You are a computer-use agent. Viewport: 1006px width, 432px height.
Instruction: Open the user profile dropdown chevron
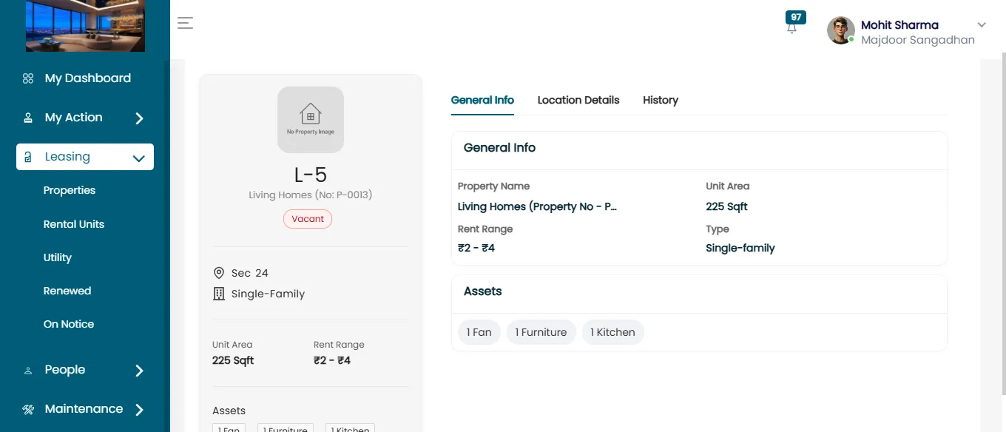982,25
